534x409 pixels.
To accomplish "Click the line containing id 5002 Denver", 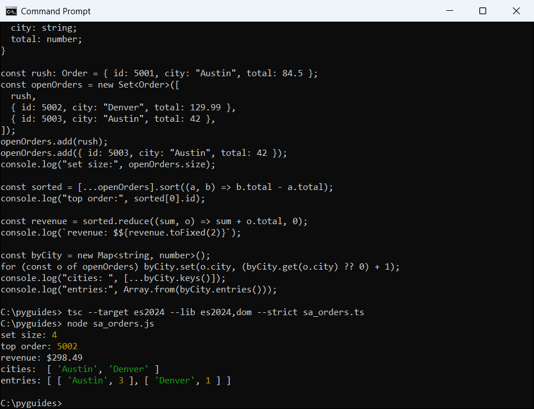I will click(123, 108).
